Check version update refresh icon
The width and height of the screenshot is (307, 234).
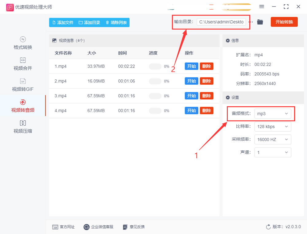268,227
